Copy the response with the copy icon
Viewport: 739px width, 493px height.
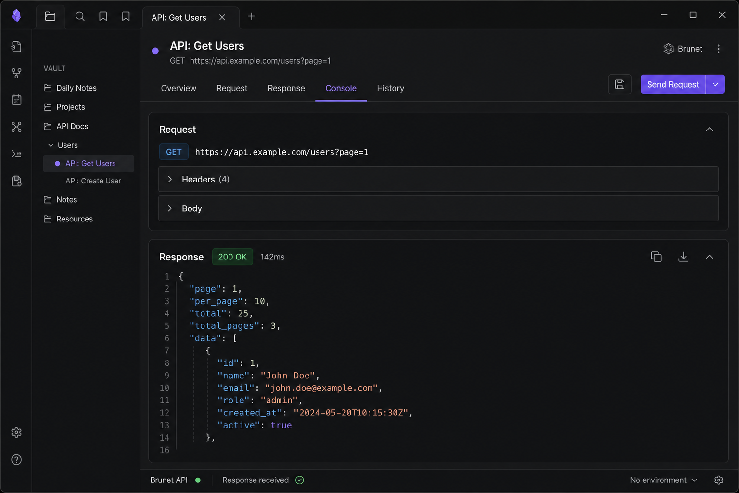[x=656, y=257]
